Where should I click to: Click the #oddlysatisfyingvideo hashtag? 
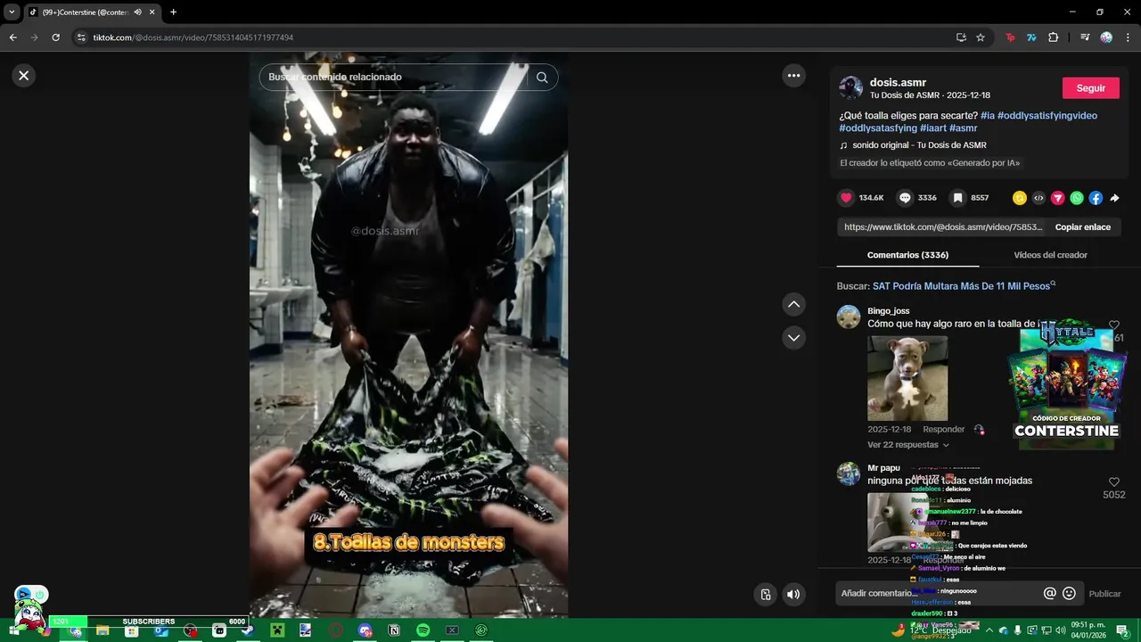click(1047, 116)
